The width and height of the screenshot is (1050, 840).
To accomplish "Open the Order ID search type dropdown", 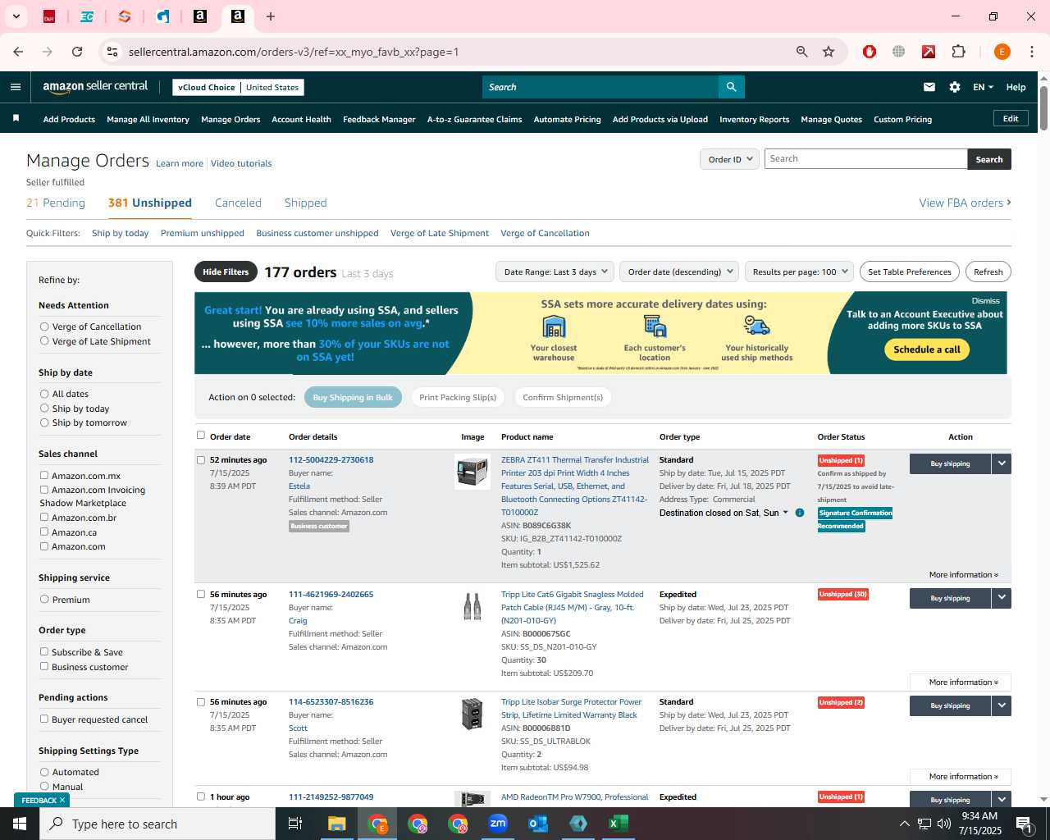I will click(729, 159).
